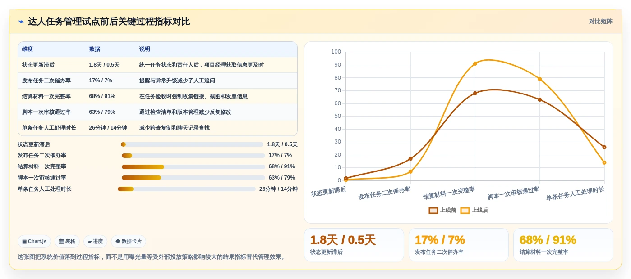
Task: Click 上线前 data point at 结算材料一次完整率
Action: click(x=475, y=93)
